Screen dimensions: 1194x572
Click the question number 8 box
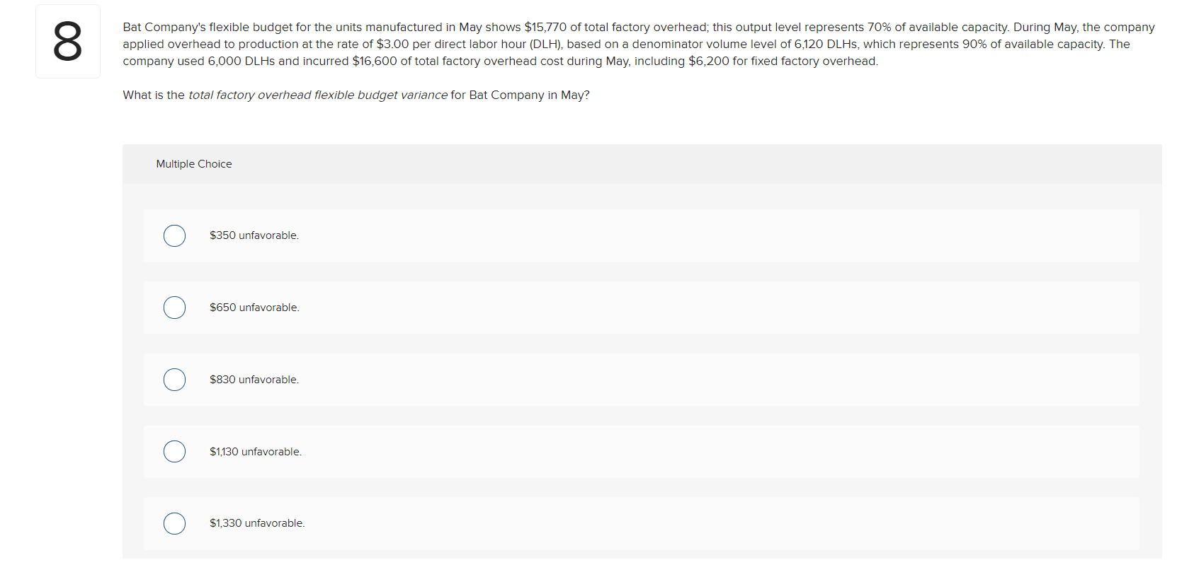(67, 40)
